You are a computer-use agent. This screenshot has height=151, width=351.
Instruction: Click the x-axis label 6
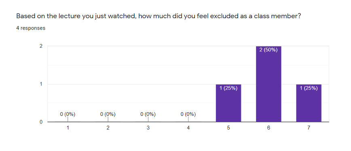point(269,128)
